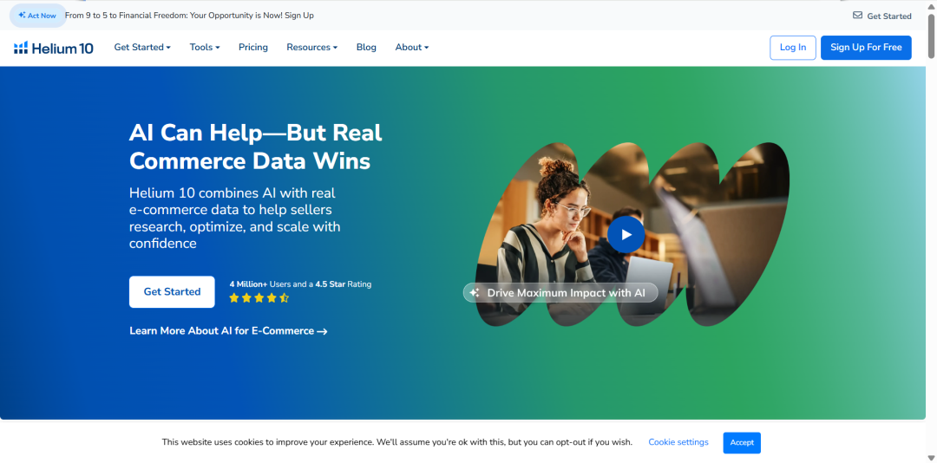Image resolution: width=937 pixels, height=463 pixels.
Task: Go to the Pricing page
Action: point(253,48)
